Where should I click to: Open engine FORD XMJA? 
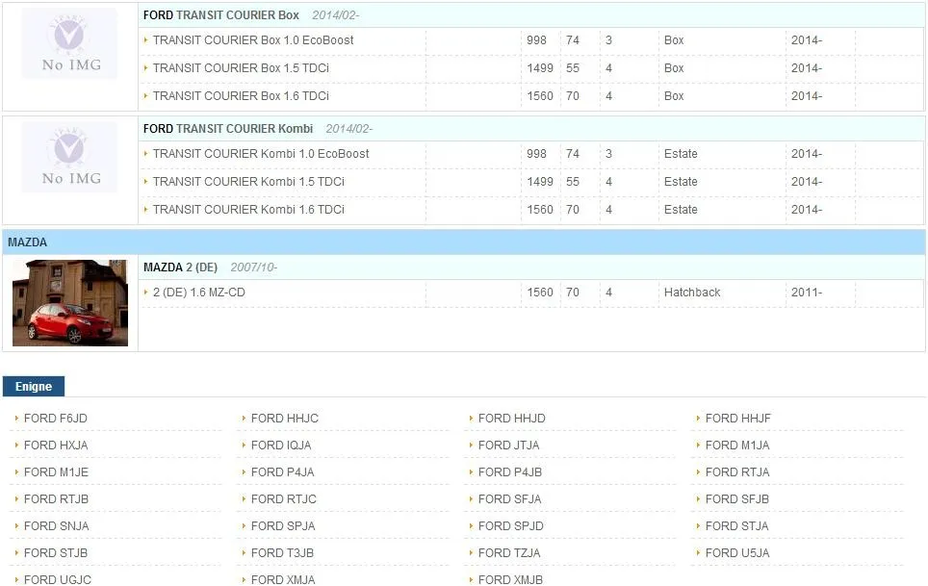point(283,579)
